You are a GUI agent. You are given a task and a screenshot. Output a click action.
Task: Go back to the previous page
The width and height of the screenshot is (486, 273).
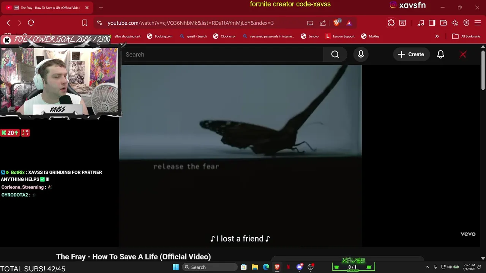8,23
